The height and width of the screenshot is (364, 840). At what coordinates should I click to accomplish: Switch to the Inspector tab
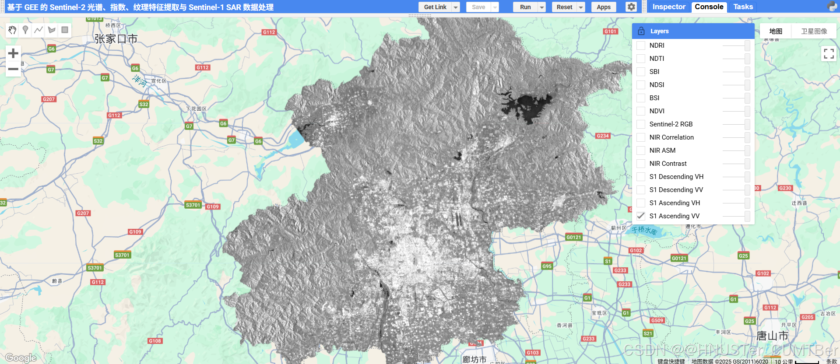[668, 7]
